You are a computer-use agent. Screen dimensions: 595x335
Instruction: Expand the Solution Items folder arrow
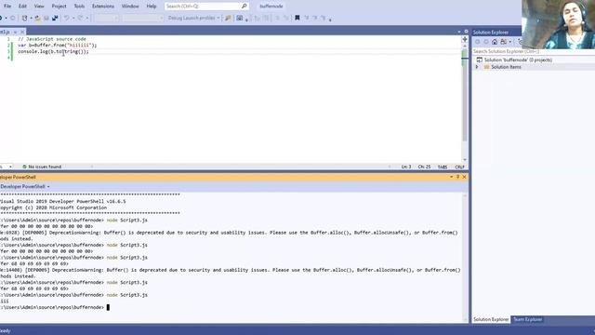point(477,67)
